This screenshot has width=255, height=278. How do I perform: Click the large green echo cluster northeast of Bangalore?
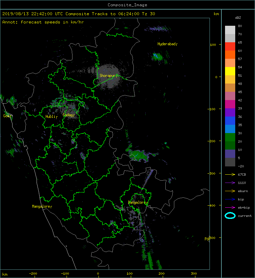click(138, 155)
